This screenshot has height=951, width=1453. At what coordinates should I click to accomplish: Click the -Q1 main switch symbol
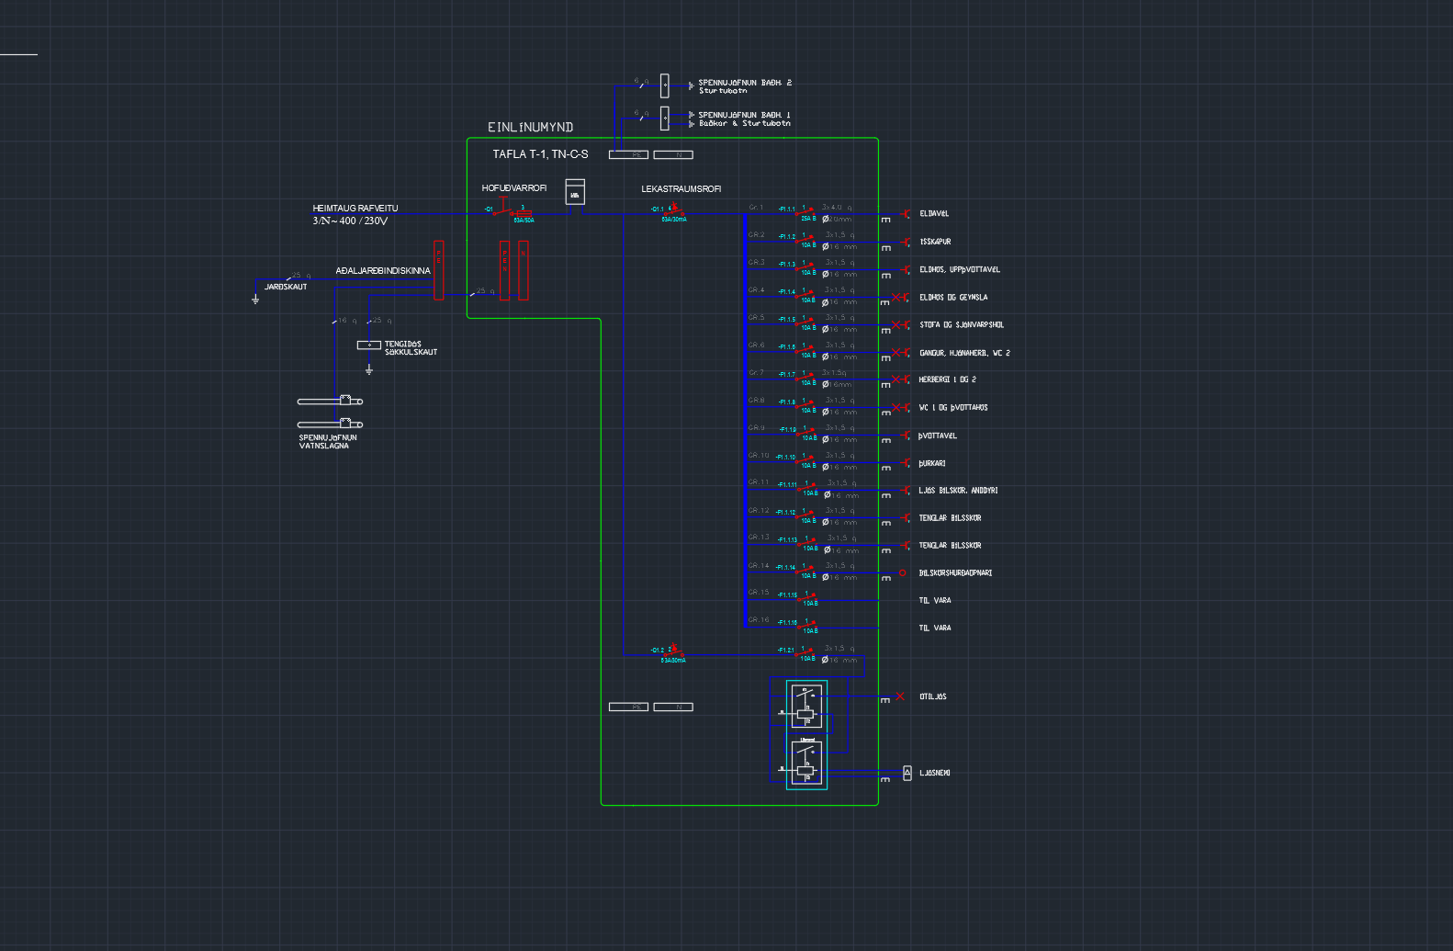click(x=503, y=209)
